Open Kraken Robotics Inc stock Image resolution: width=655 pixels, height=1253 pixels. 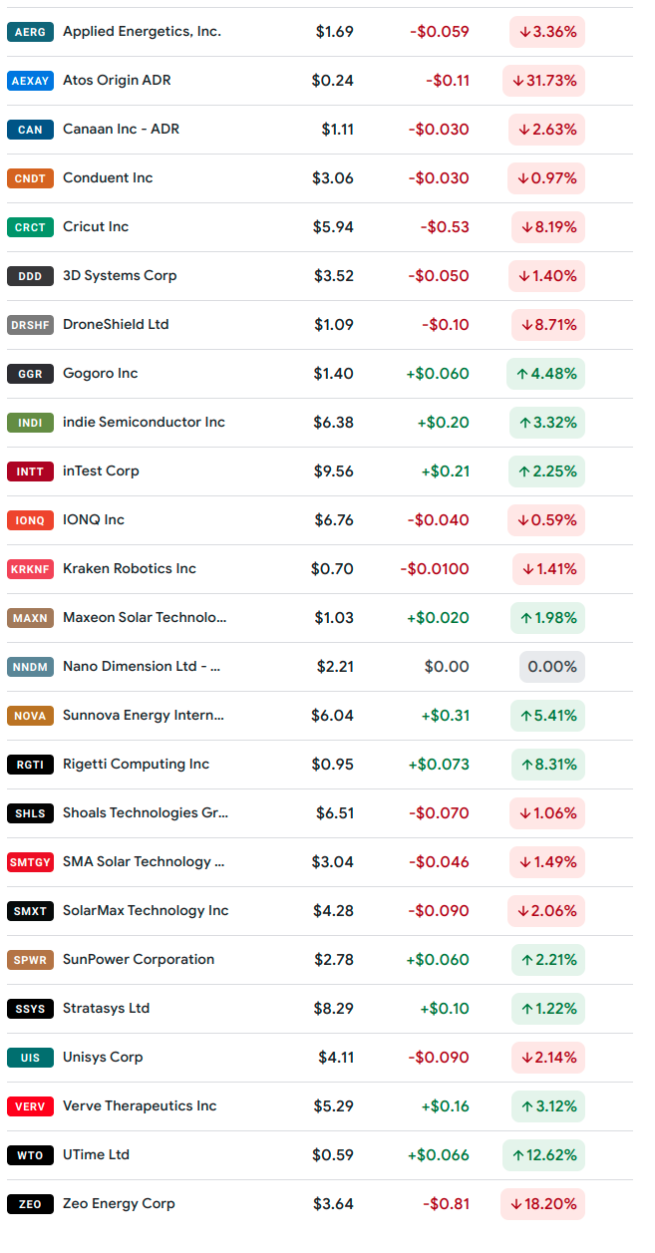pyautogui.click(x=130, y=569)
